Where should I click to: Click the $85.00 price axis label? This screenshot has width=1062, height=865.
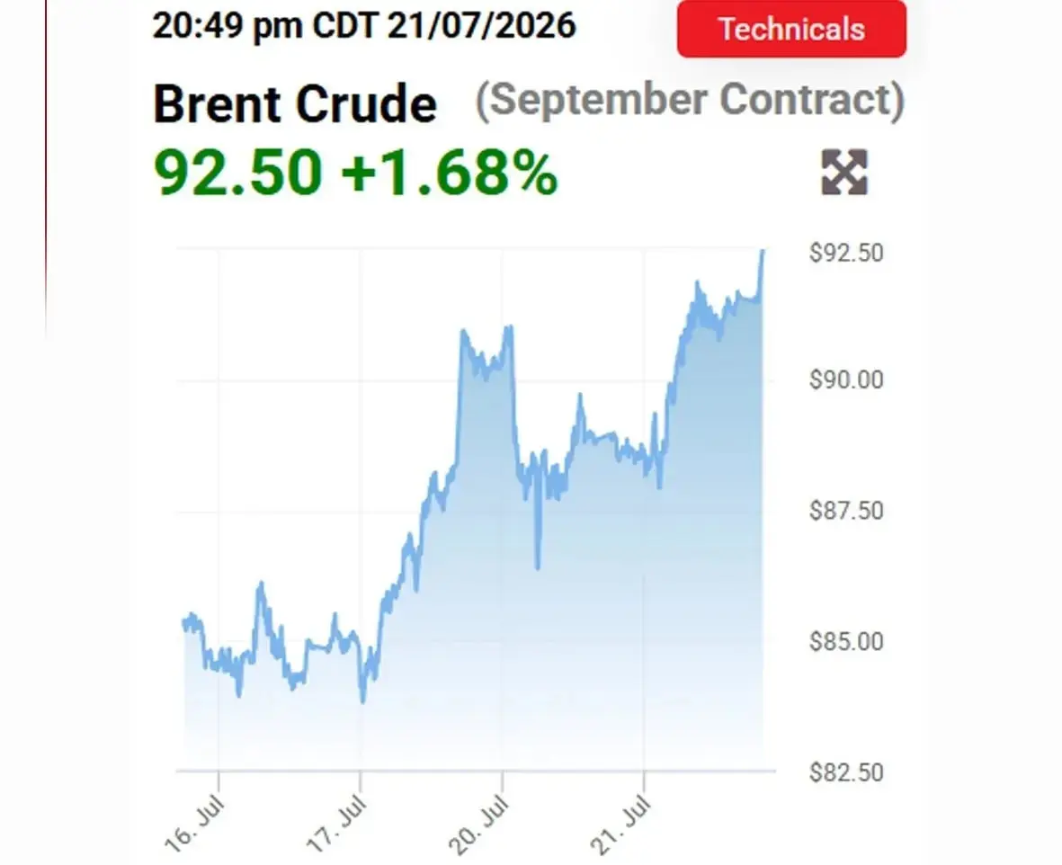[x=846, y=641]
